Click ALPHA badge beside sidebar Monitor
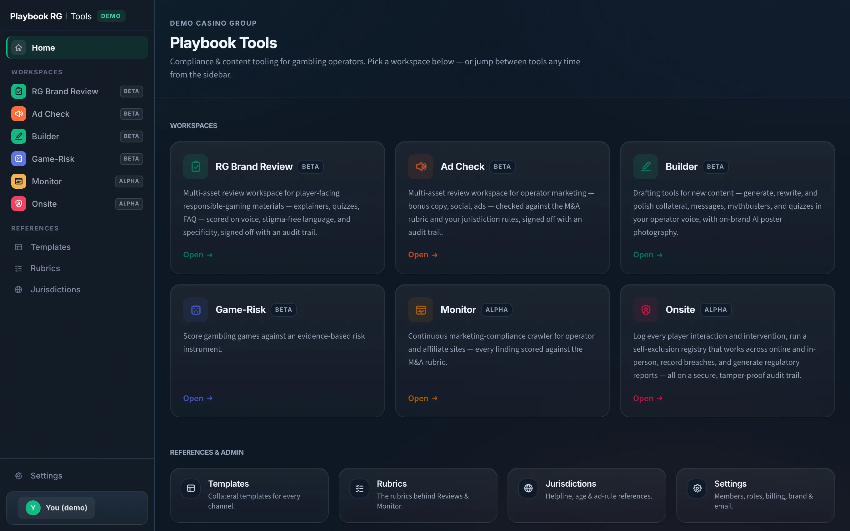The height and width of the screenshot is (531, 850). coord(129,181)
